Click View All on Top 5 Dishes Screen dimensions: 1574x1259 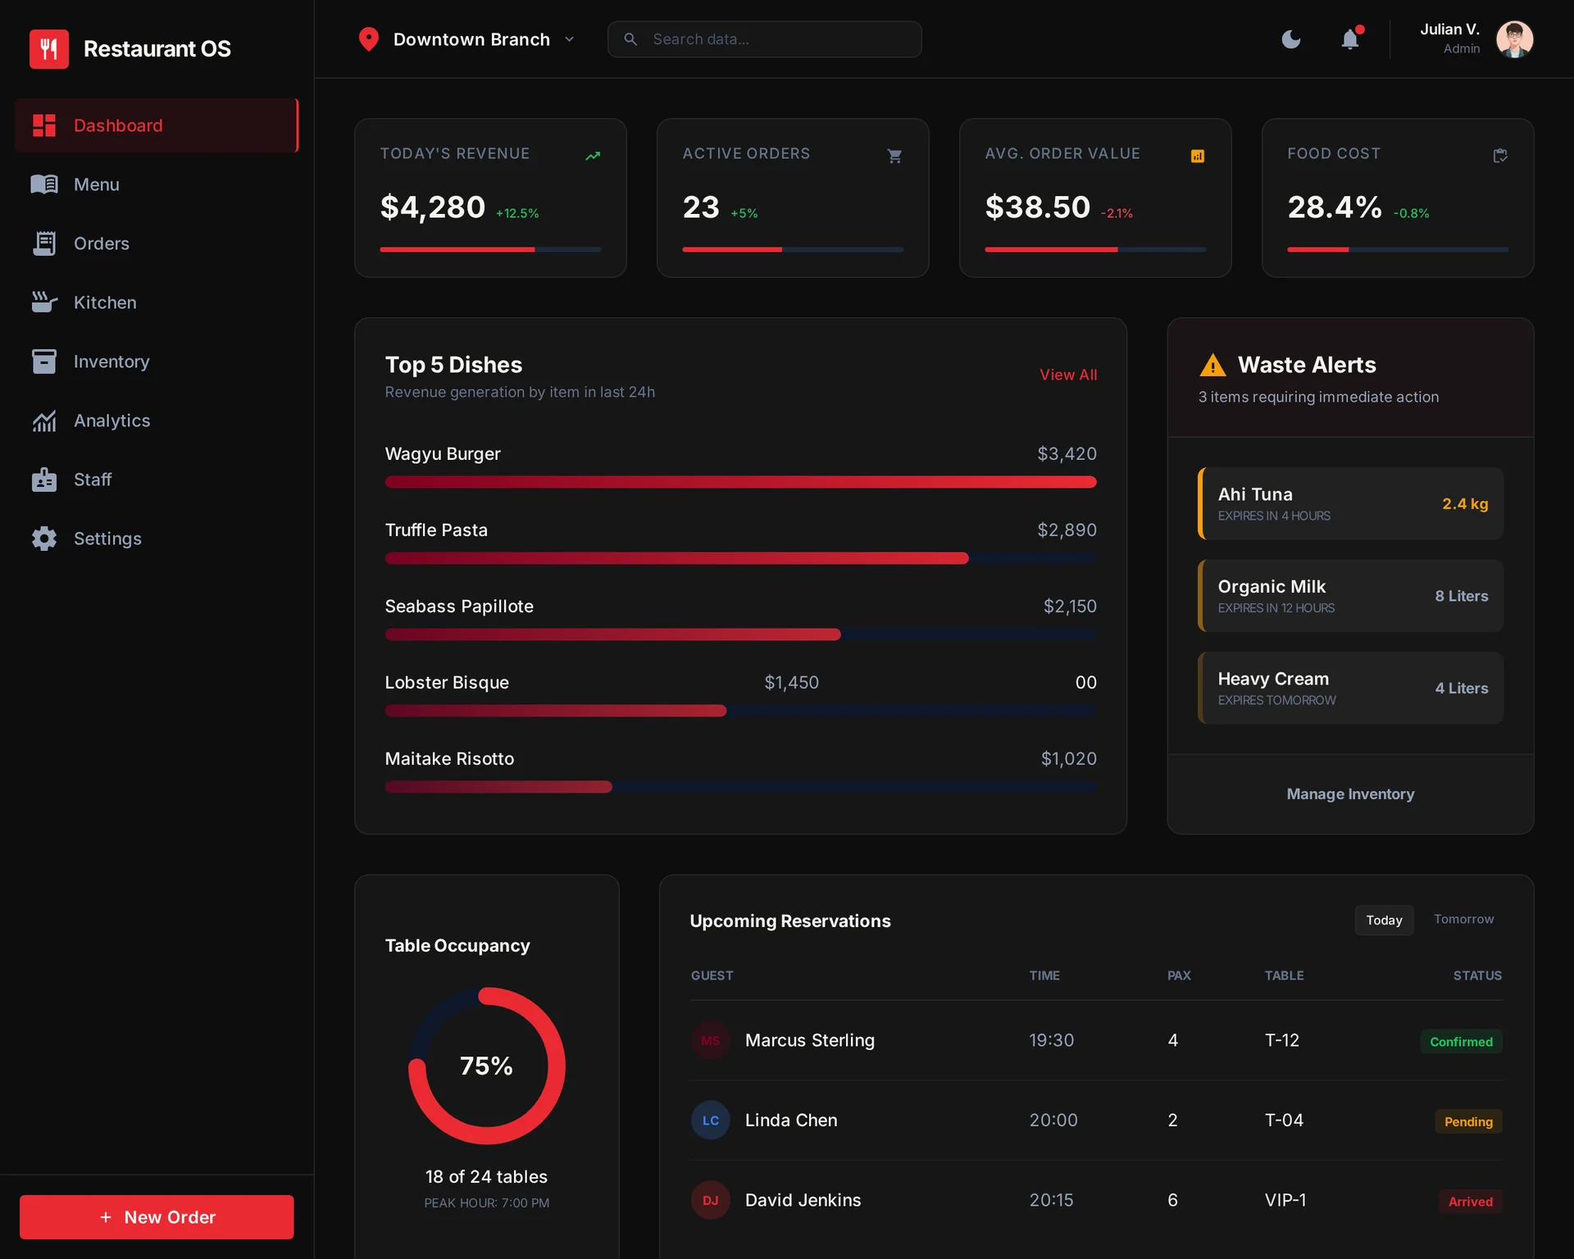pos(1068,375)
